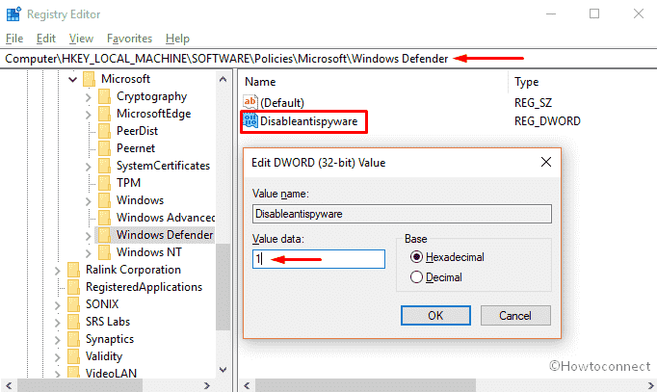
Task: Click tree pane scroll down arrow
Action: pos(223,370)
